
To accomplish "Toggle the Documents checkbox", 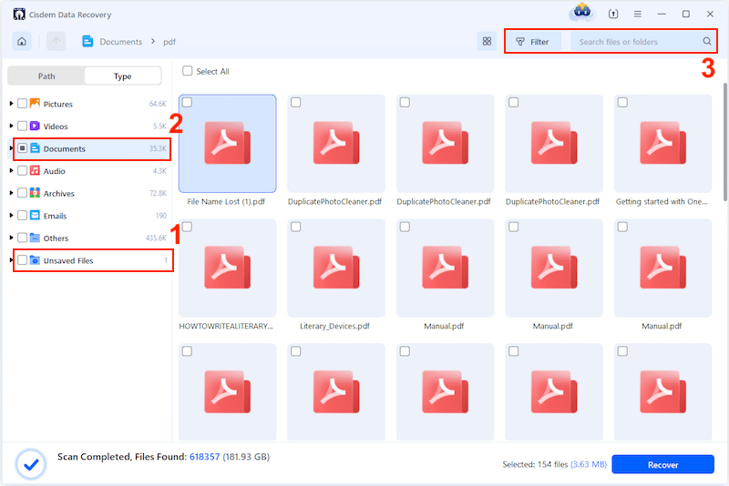I will (x=22, y=148).
